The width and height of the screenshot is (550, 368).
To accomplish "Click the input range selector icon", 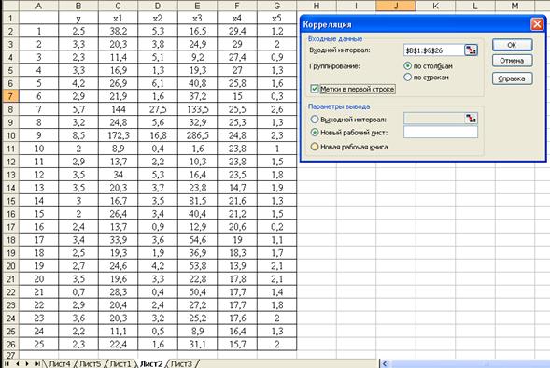I will (471, 50).
